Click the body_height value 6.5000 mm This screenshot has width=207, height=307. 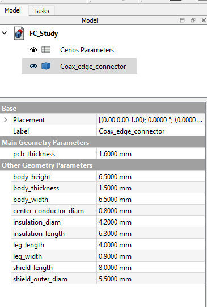115,177
